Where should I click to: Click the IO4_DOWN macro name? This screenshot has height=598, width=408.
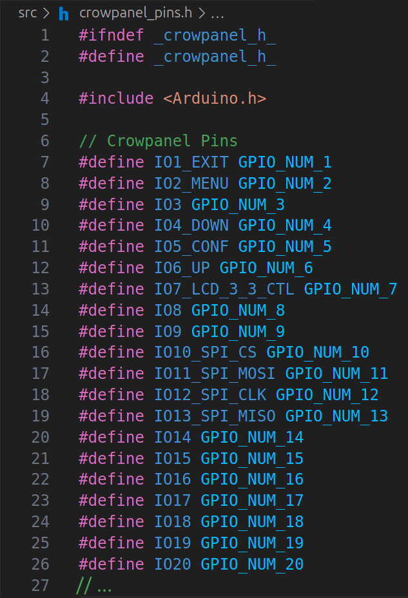coord(191,226)
